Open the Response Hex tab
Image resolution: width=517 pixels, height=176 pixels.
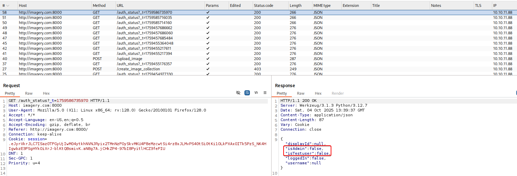click(318, 93)
